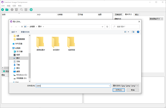Image resolution: width=166 pixels, height=108 pixels.
Task: Click the 新建文件夹 button
Action: [25, 32]
